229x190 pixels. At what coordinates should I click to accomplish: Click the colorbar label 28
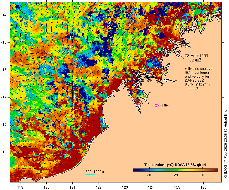pos(149,175)
